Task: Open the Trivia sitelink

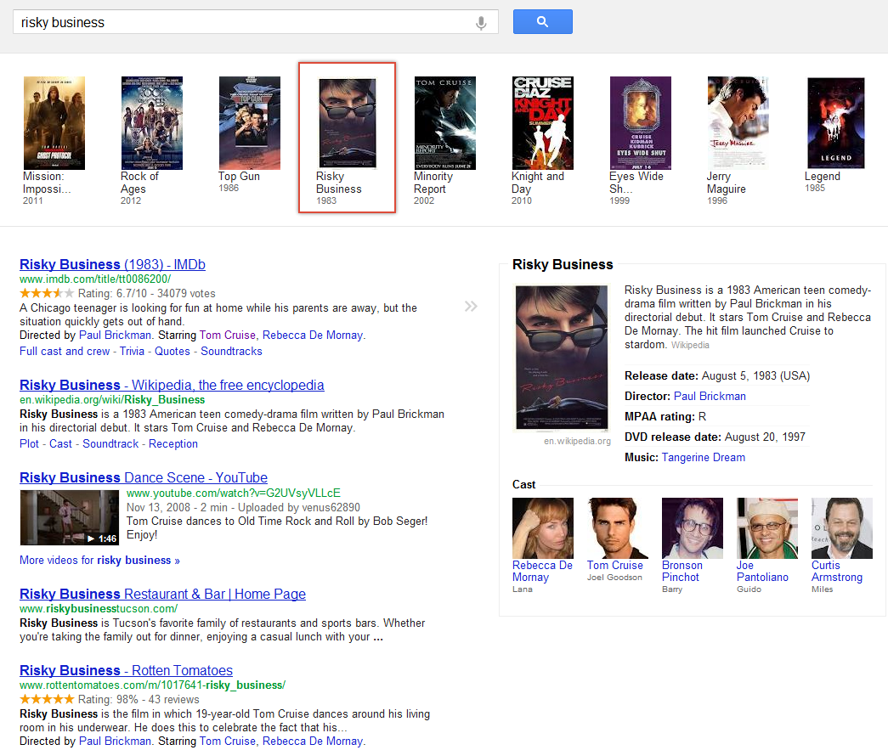Action: click(x=132, y=351)
